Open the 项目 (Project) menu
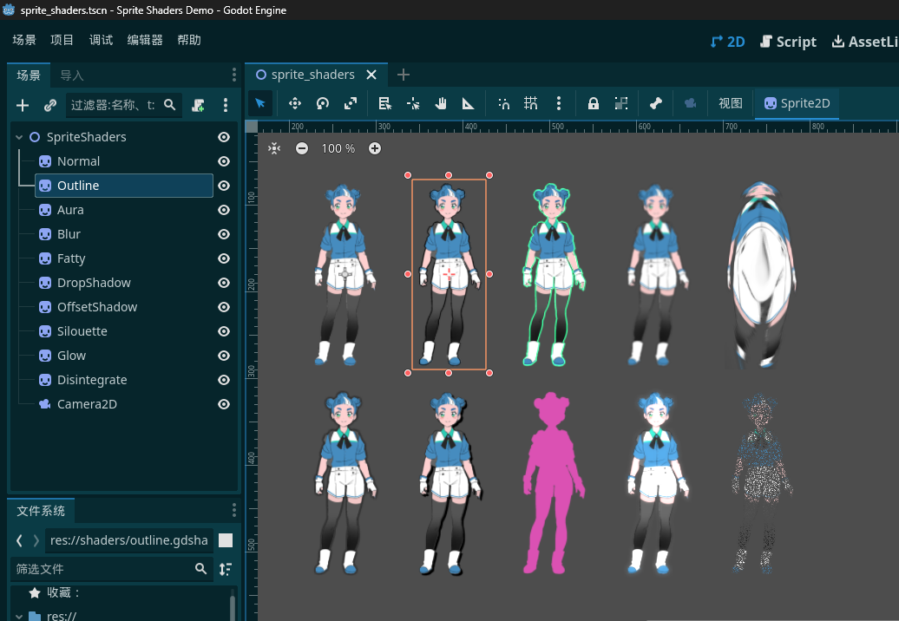Screen dimensions: 899x621 [x=62, y=41]
